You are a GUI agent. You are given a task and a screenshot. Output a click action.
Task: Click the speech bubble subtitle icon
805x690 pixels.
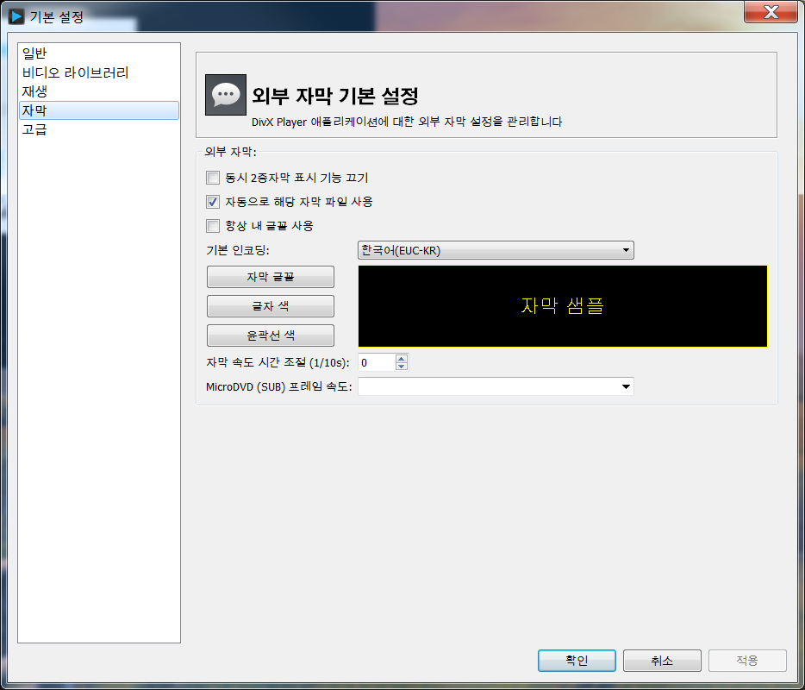click(x=225, y=95)
